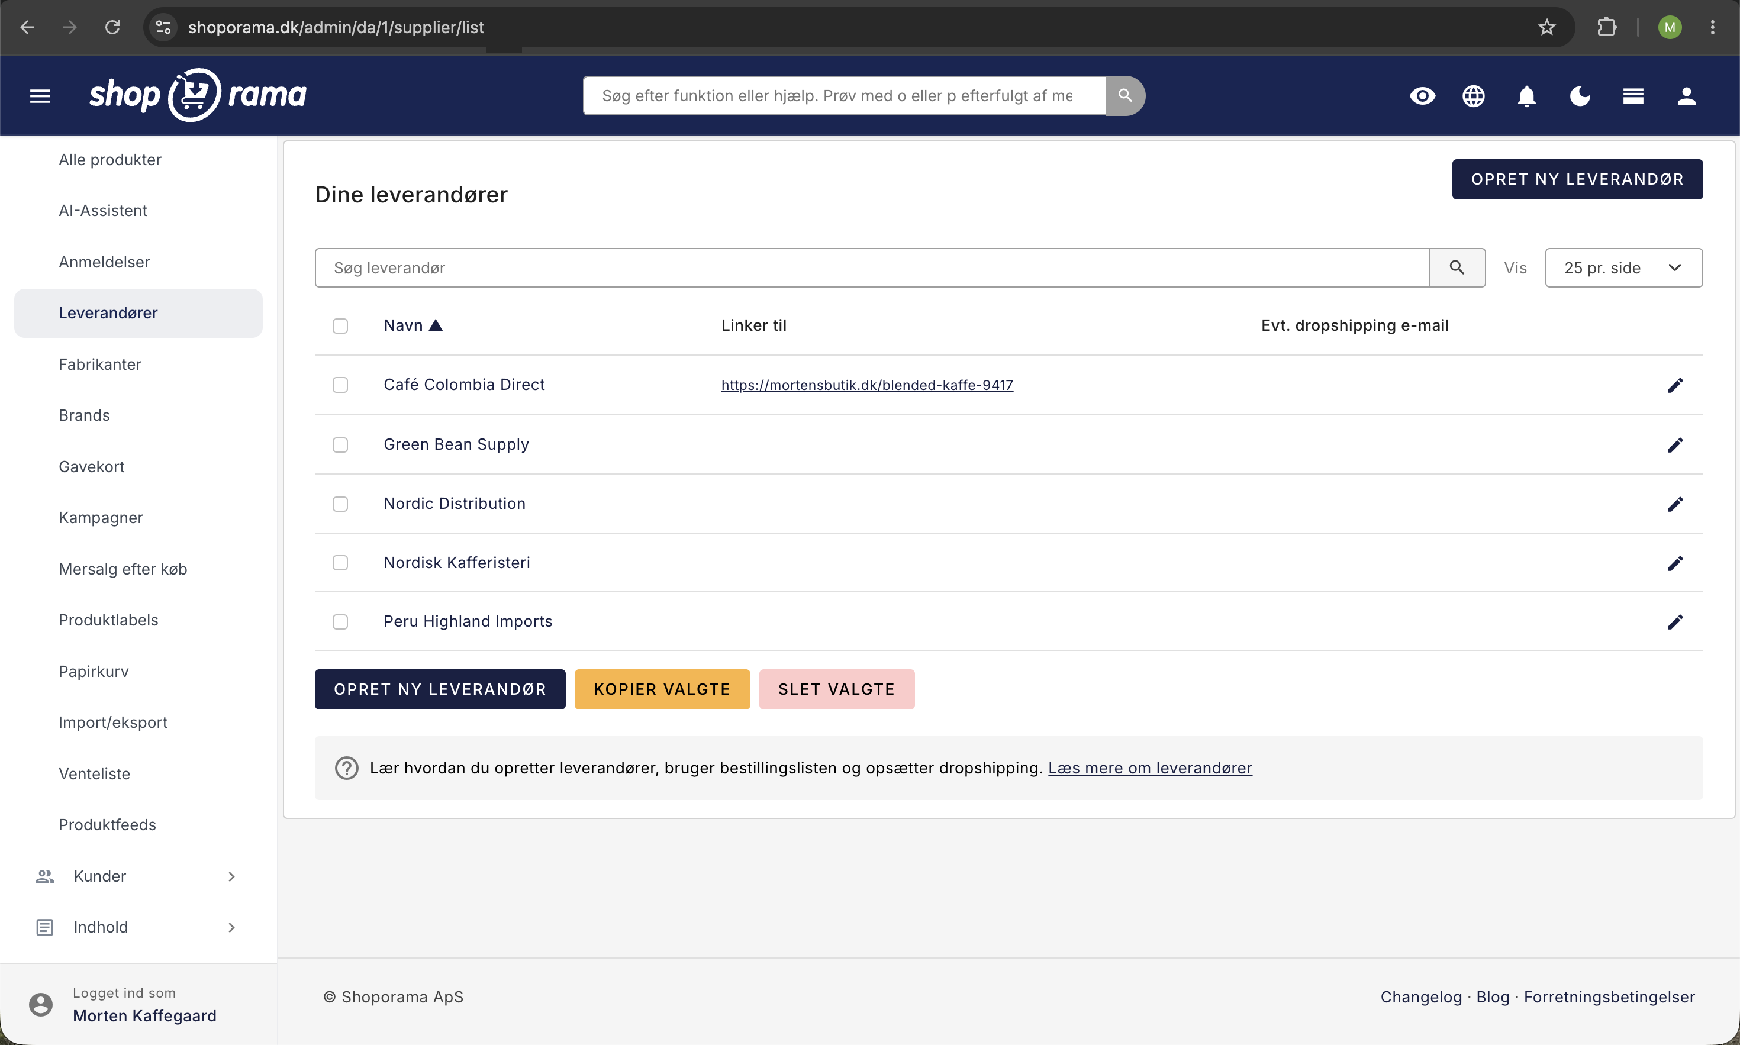This screenshot has width=1740, height=1045.
Task: Click the logged-in user avatar icon
Action: [x=41, y=1004]
